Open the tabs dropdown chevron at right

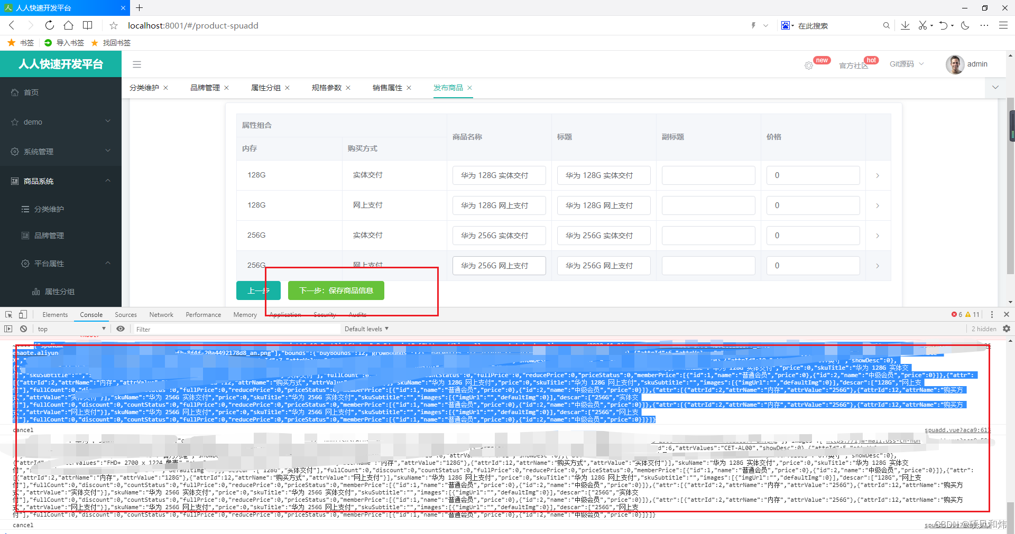(x=995, y=87)
